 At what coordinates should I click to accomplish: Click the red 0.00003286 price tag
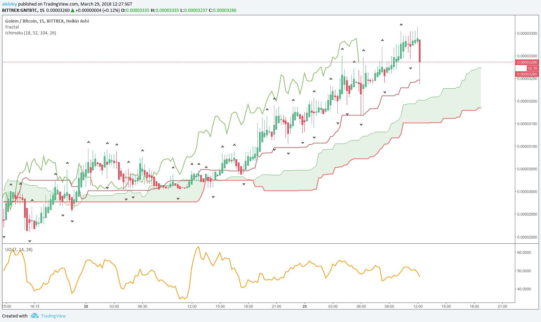[x=527, y=62]
